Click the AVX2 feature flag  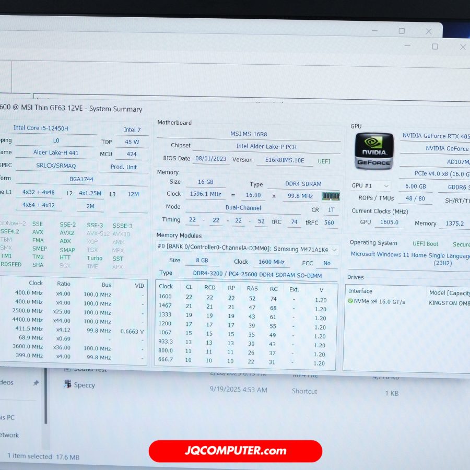pos(66,233)
